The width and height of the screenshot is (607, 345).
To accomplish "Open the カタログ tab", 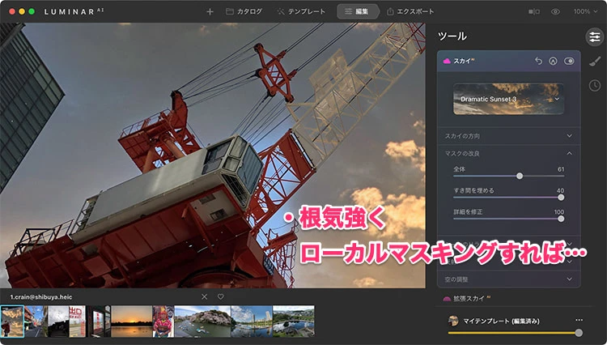I will tap(244, 12).
